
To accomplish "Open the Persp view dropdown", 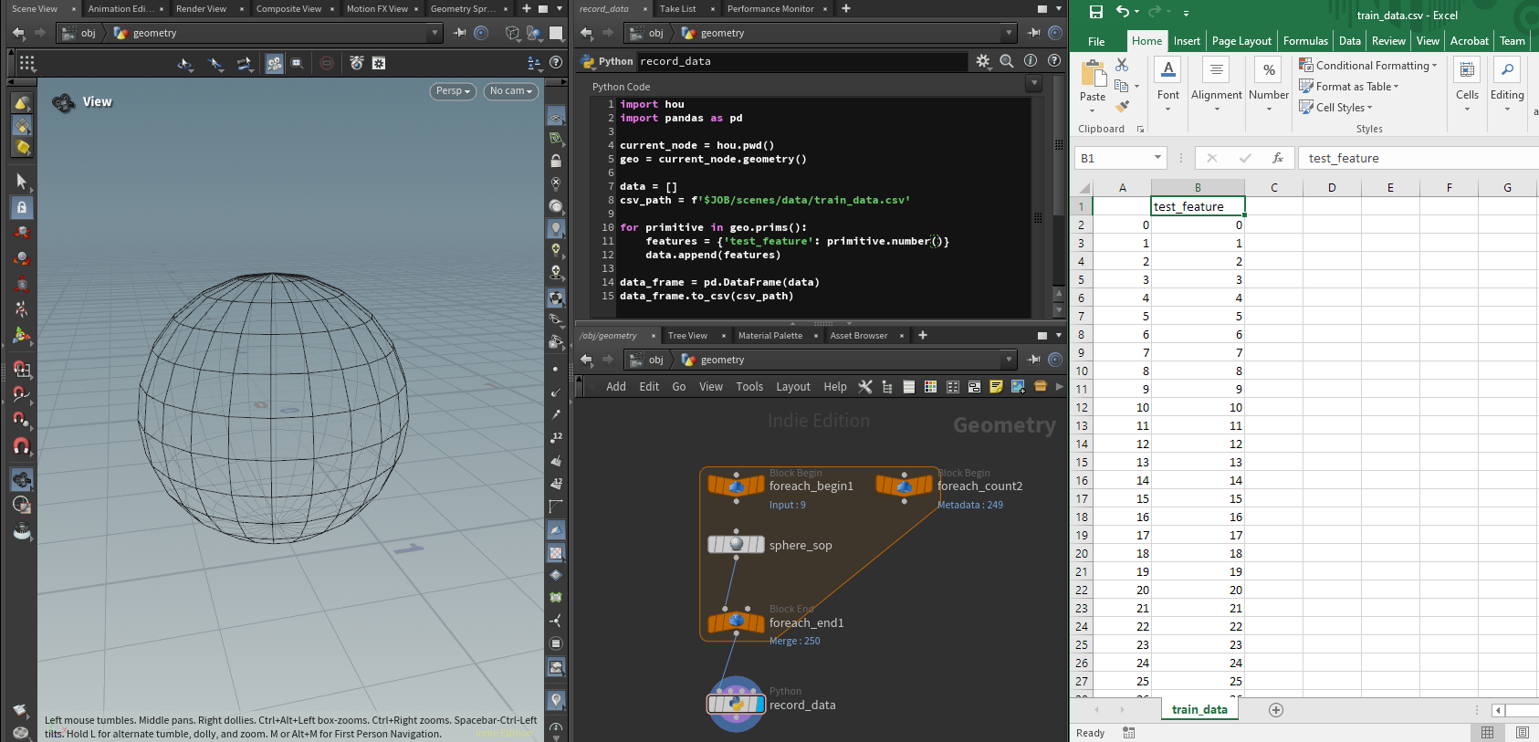I will click(x=453, y=91).
